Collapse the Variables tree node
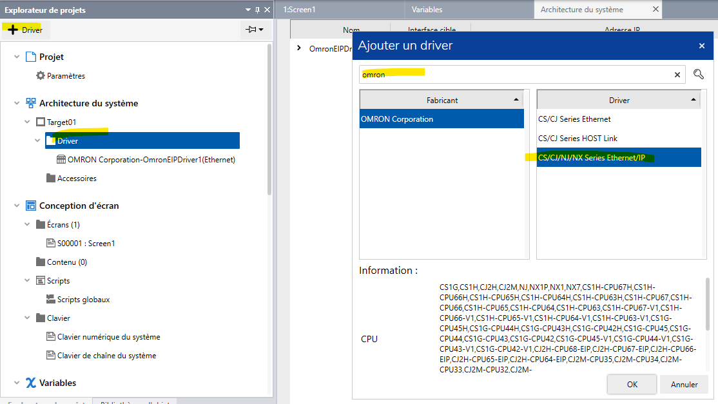 [17, 383]
